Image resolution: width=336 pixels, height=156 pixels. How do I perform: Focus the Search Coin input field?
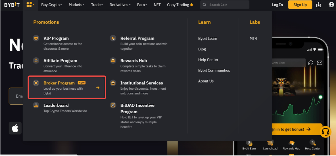[227, 5]
